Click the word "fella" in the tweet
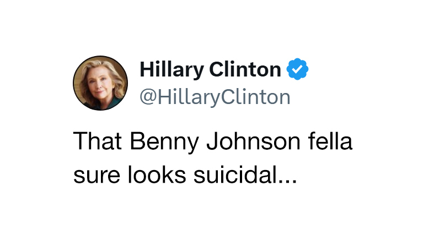This screenshot has width=434, height=246. point(330,141)
